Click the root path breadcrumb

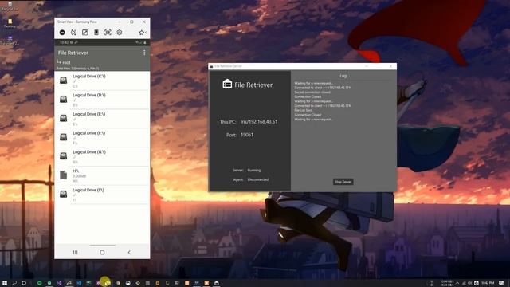tap(64, 62)
